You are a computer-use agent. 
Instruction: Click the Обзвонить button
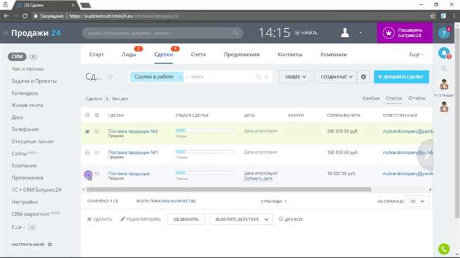click(186, 219)
